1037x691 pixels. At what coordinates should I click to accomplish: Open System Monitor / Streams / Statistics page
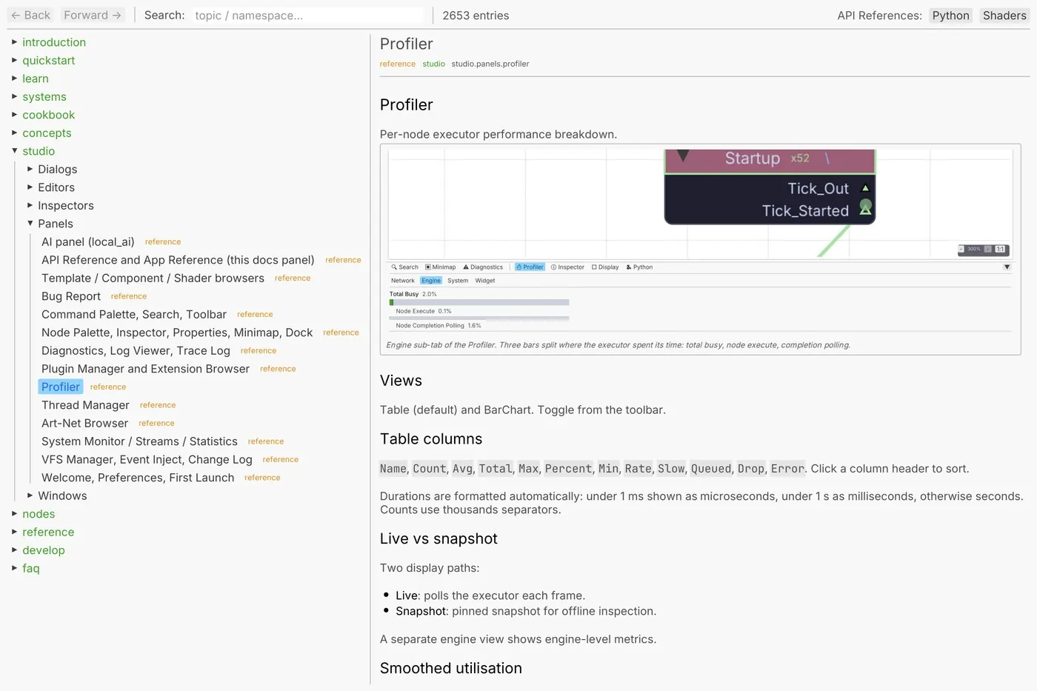[x=139, y=441]
